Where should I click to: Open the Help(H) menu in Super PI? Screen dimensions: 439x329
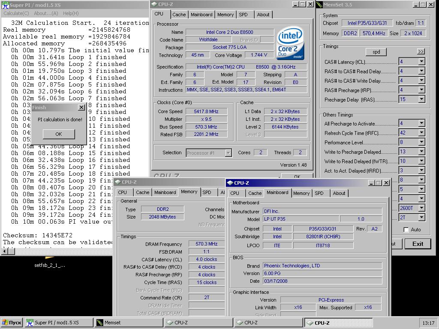click(71, 13)
